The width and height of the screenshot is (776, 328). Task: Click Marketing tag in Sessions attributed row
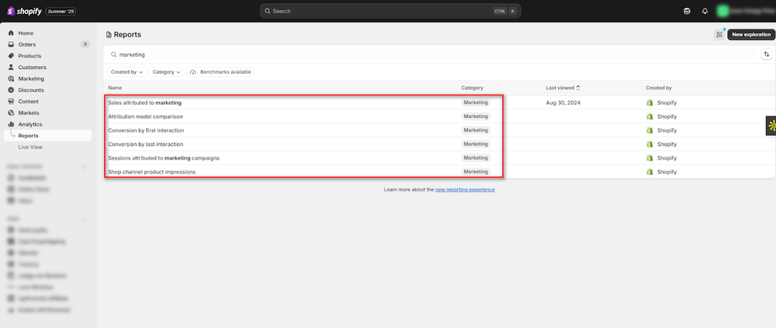[476, 158]
